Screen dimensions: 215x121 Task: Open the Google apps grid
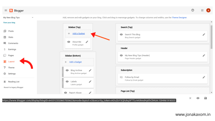pos(202,10)
